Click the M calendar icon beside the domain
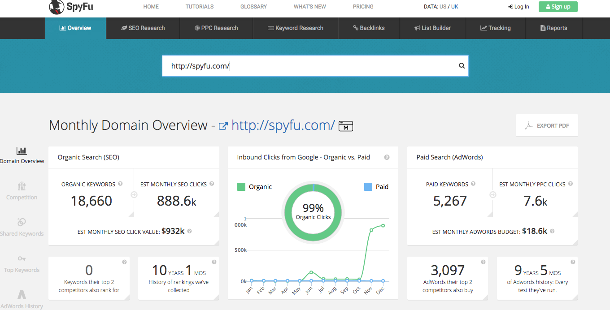 346,126
